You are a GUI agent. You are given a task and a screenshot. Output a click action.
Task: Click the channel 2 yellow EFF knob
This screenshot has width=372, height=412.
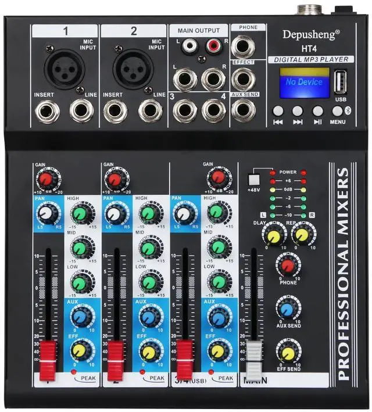(148, 350)
